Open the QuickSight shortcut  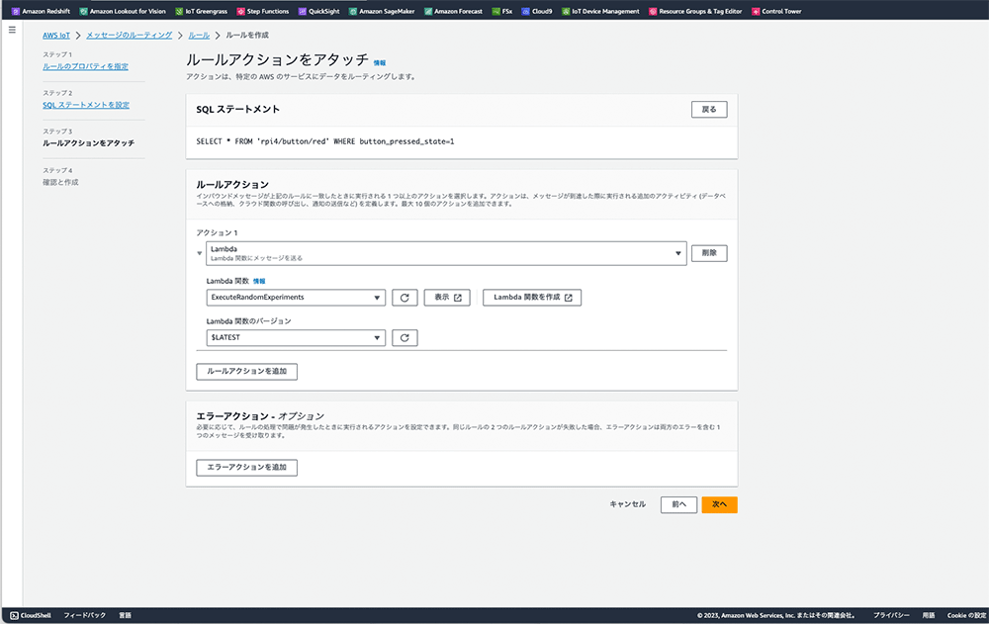click(x=319, y=11)
